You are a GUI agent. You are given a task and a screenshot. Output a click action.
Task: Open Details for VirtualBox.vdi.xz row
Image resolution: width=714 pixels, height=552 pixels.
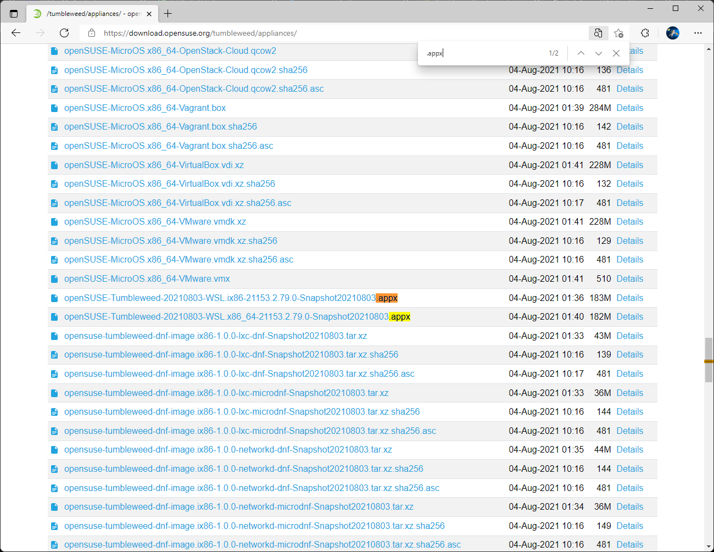pyautogui.click(x=629, y=165)
